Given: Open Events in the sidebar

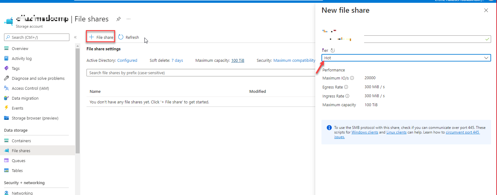Looking at the screenshot, I should [17, 108].
